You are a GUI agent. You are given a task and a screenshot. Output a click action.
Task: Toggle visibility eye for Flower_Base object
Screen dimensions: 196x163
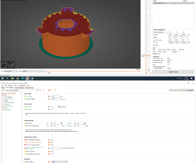[174, 3]
